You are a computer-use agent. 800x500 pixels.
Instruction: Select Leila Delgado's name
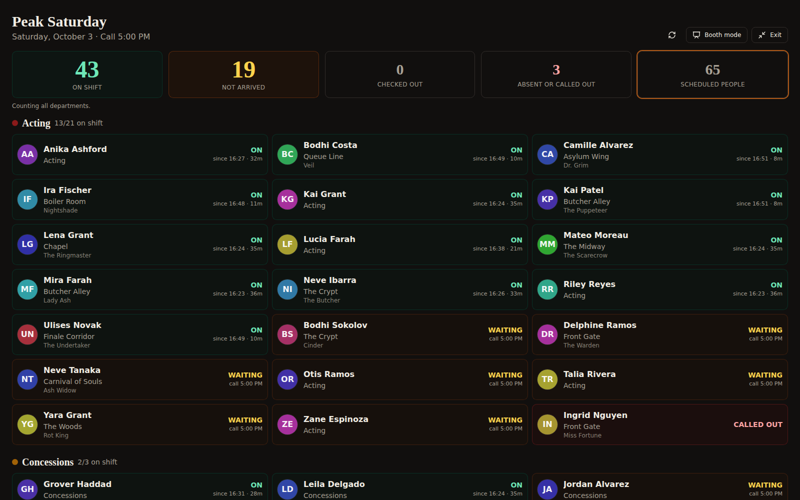334,484
